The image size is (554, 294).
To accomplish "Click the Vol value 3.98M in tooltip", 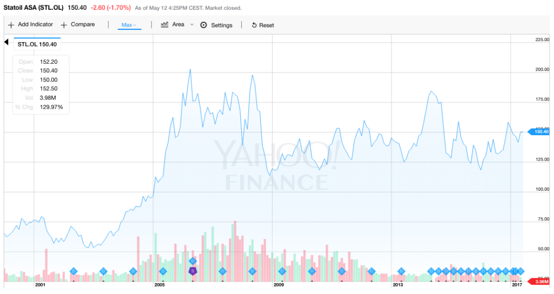I will pos(48,98).
